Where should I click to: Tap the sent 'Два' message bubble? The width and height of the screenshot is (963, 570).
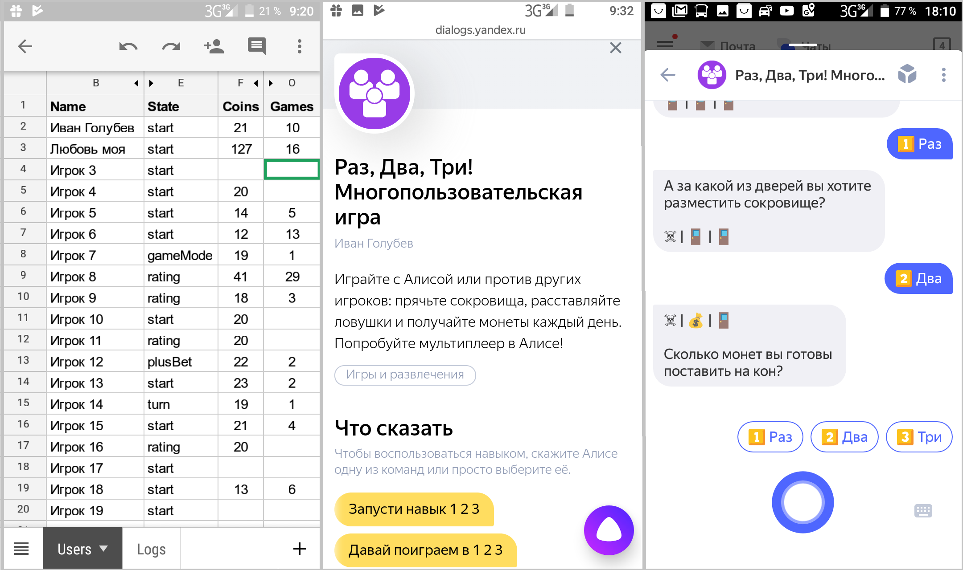[918, 278]
